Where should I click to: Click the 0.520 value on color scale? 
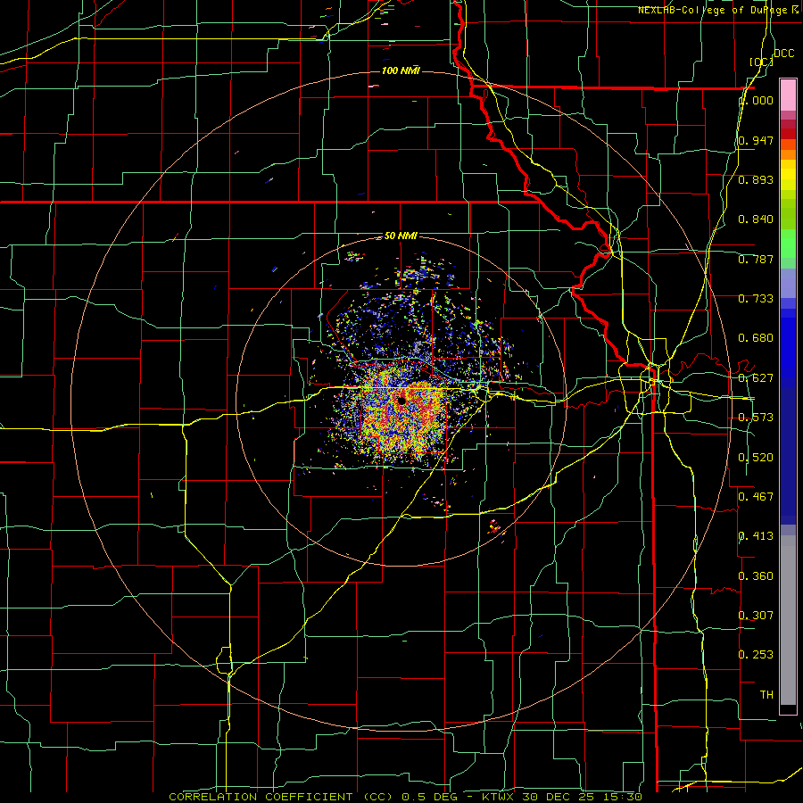(x=756, y=458)
